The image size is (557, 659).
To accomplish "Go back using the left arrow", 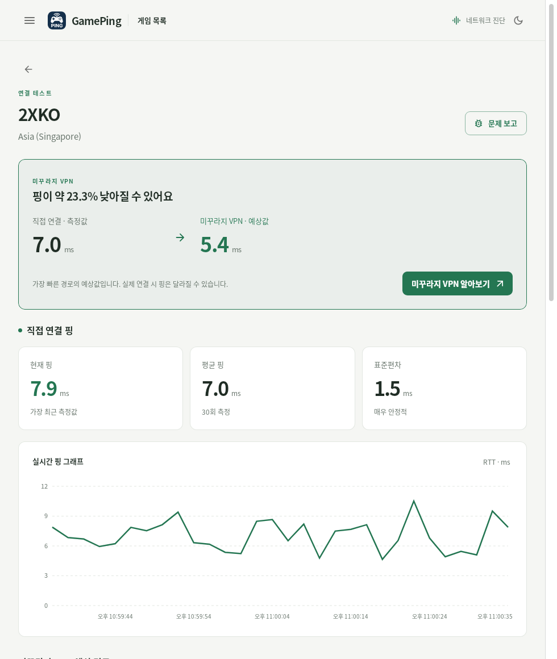I will [28, 69].
